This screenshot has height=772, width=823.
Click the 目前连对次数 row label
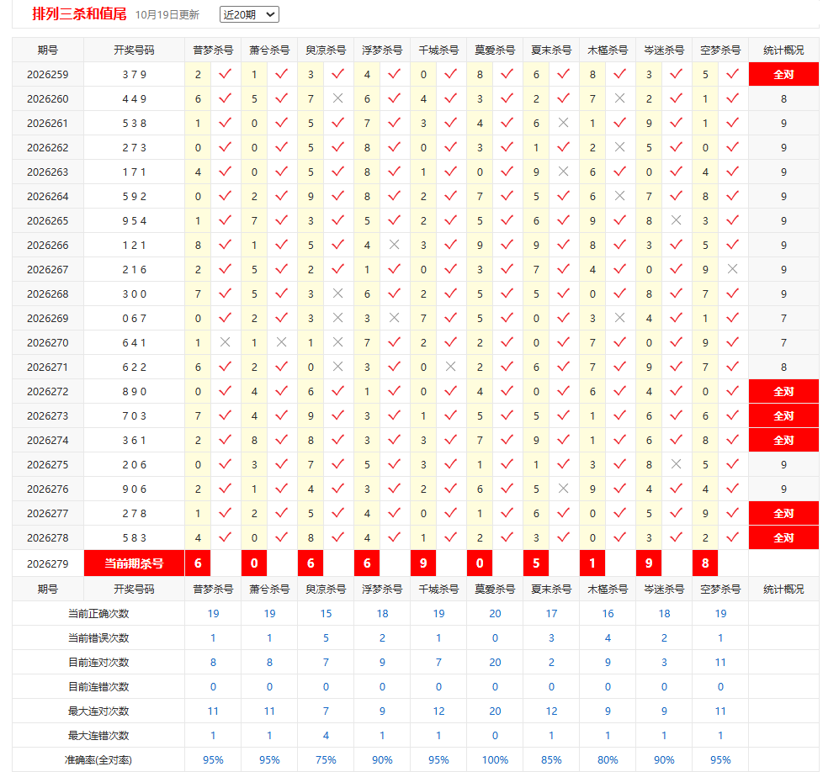[98, 663]
